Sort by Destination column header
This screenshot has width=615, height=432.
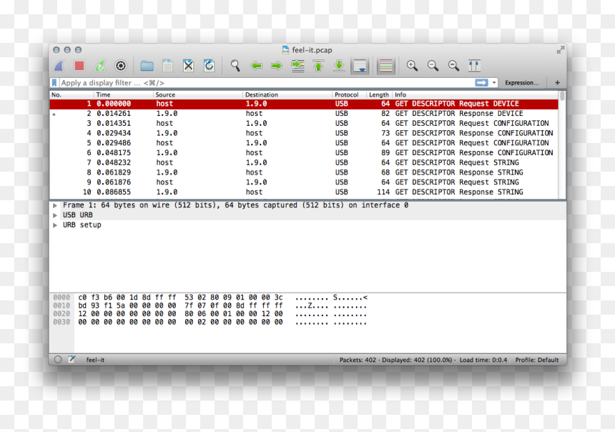[x=288, y=94]
